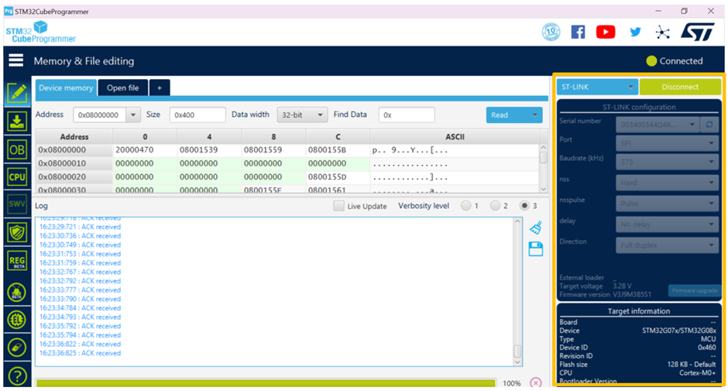Open the Serial number dropdown
728x391 pixels.
click(x=658, y=125)
